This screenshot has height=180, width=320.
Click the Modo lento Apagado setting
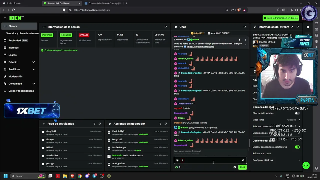coord(276,120)
